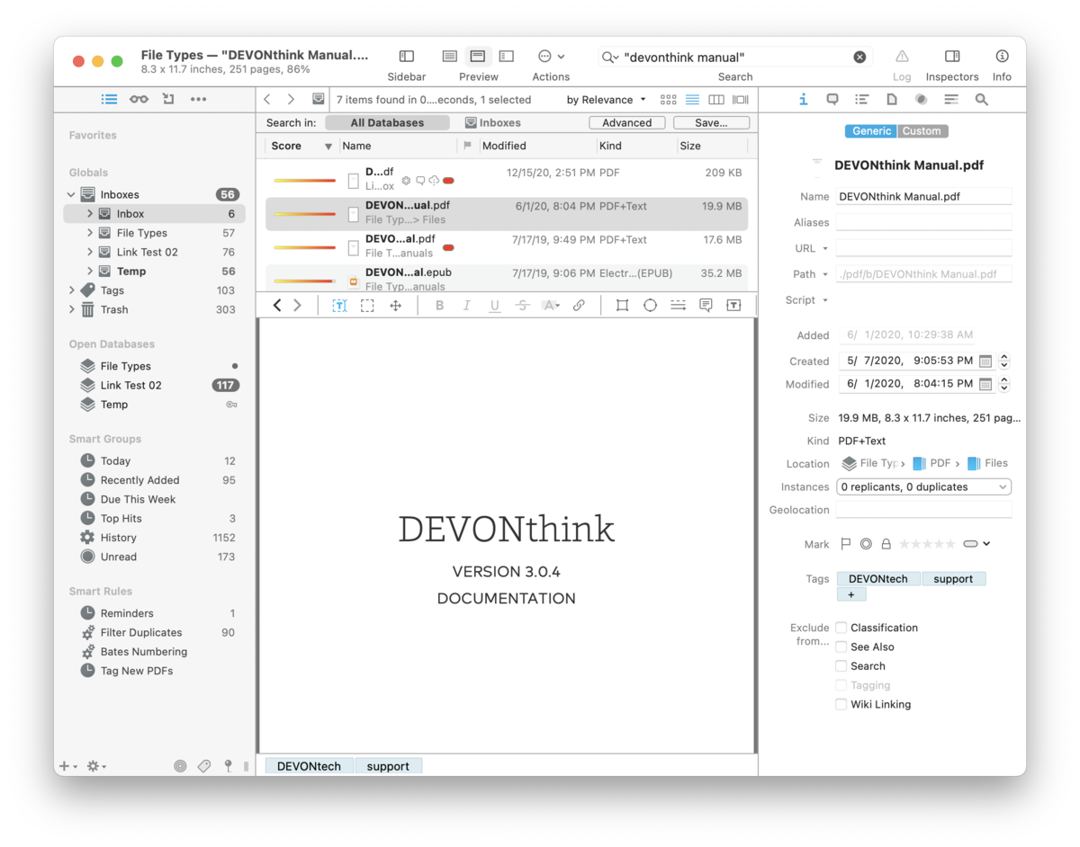Expand the Tags group
1080x847 pixels.
[x=71, y=290]
